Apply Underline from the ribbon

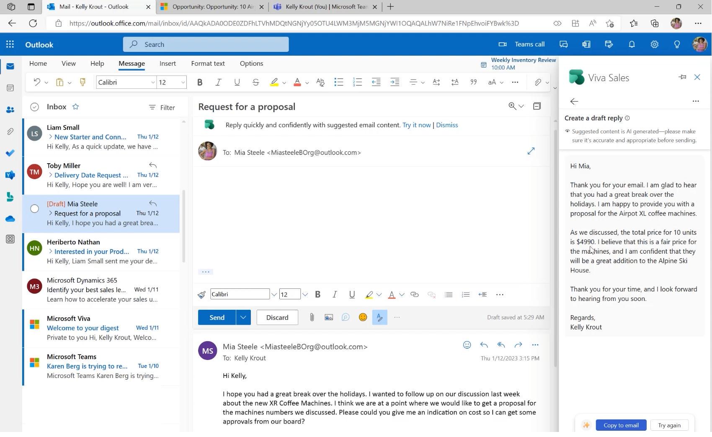click(x=237, y=82)
